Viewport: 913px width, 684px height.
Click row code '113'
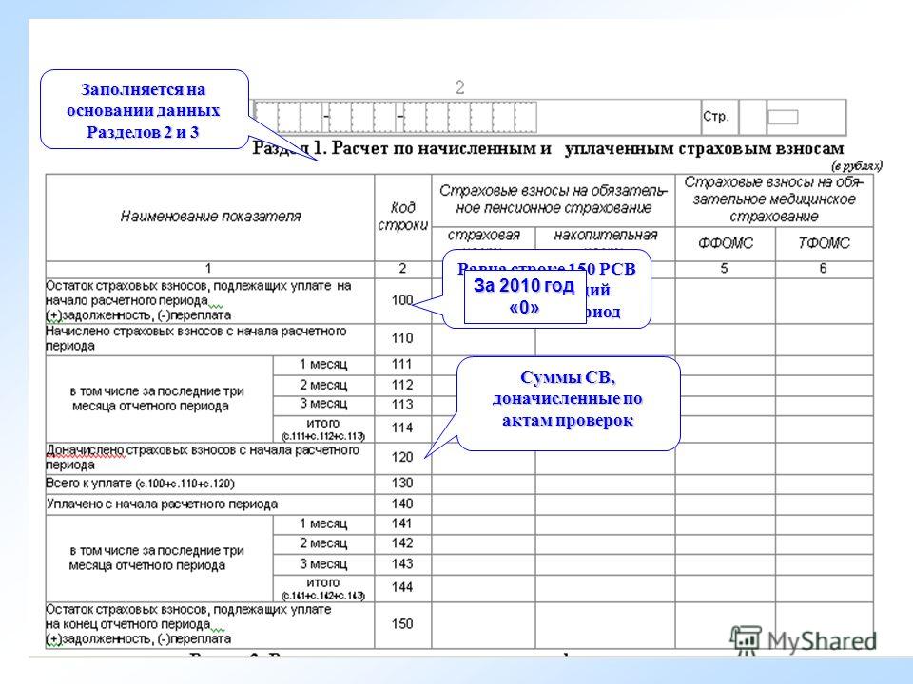402,405
